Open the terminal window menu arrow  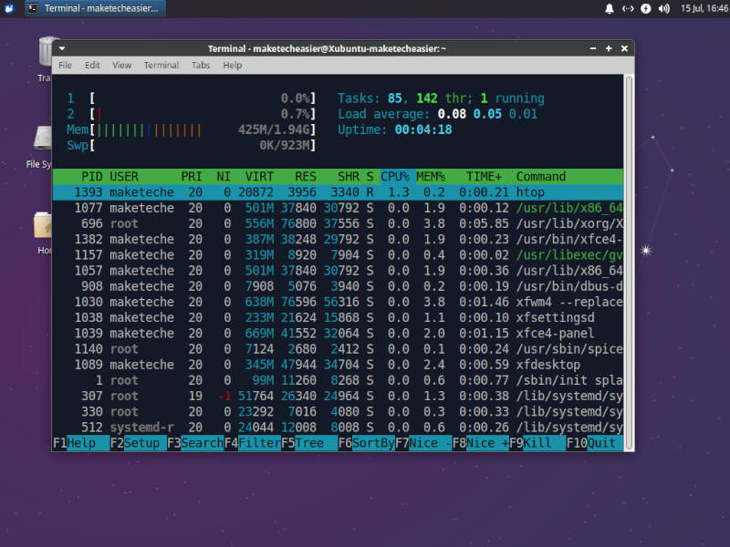(60, 48)
